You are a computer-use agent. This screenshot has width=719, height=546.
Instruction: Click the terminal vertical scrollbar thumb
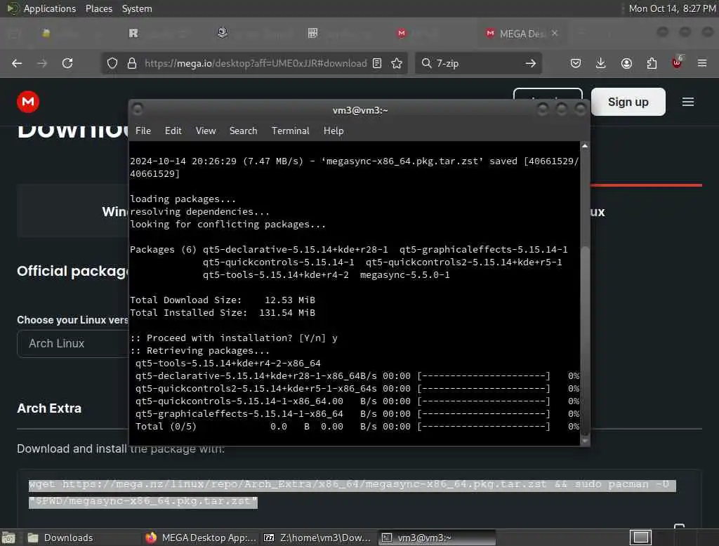585,340
